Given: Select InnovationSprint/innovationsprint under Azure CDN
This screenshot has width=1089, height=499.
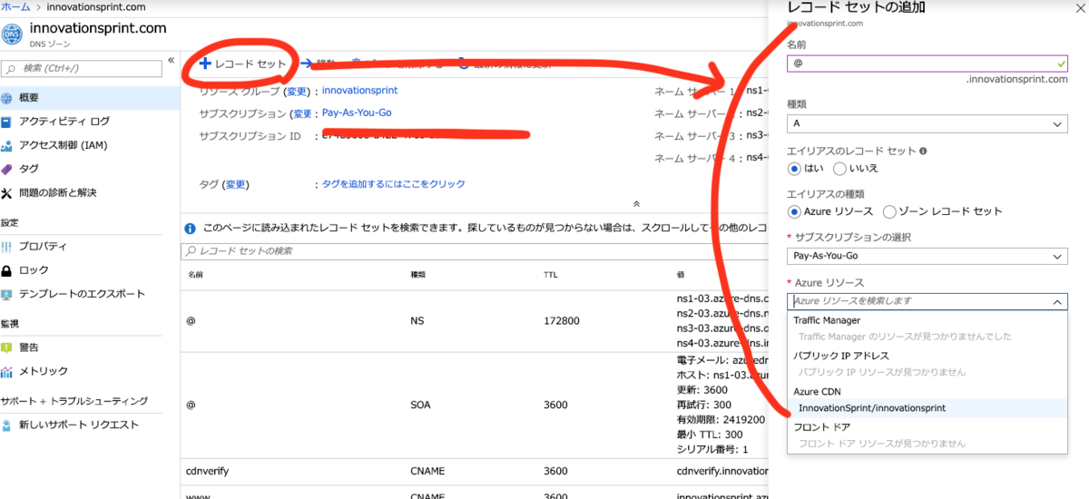Looking at the screenshot, I should pyautogui.click(x=927, y=408).
